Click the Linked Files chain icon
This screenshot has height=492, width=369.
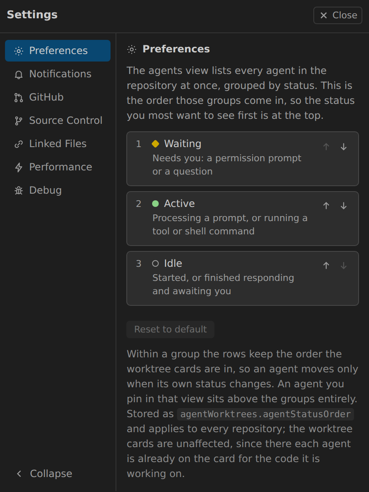pyautogui.click(x=19, y=144)
